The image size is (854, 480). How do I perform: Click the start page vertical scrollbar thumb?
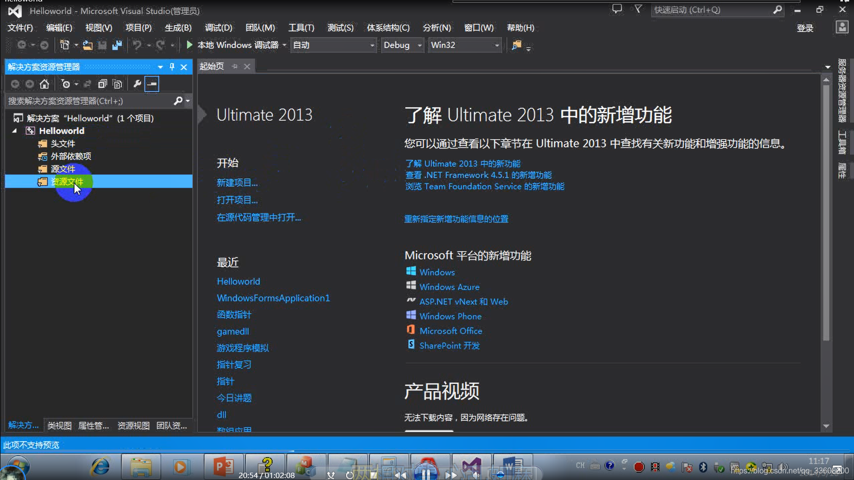point(826,212)
